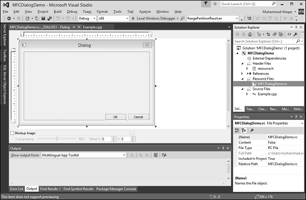Screen dimensions: 306x200
Task: Click the Save toolbar icon
Action: click(43, 18)
